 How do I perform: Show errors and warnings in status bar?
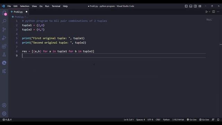(x=7, y=119)
